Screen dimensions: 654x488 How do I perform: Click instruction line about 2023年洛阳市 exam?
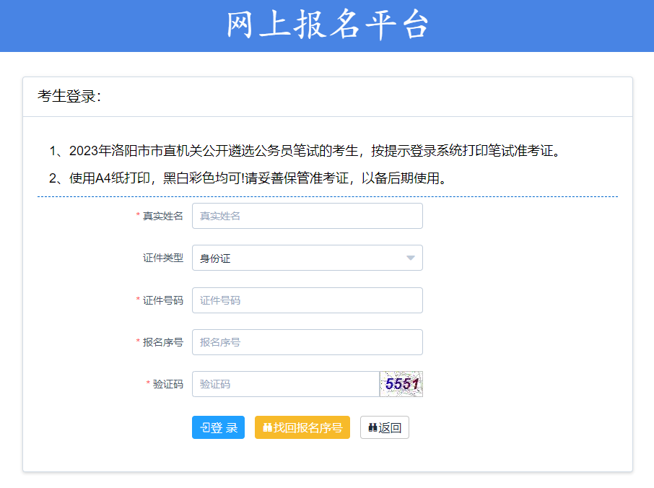305,151
